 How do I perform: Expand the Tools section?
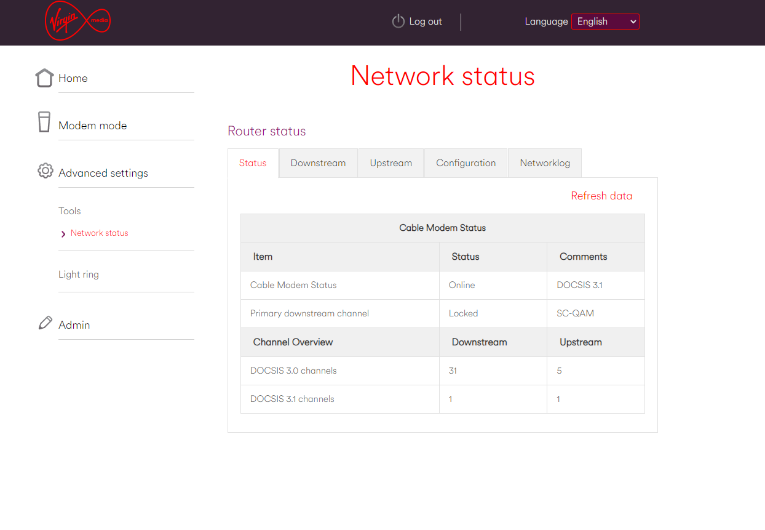69,211
